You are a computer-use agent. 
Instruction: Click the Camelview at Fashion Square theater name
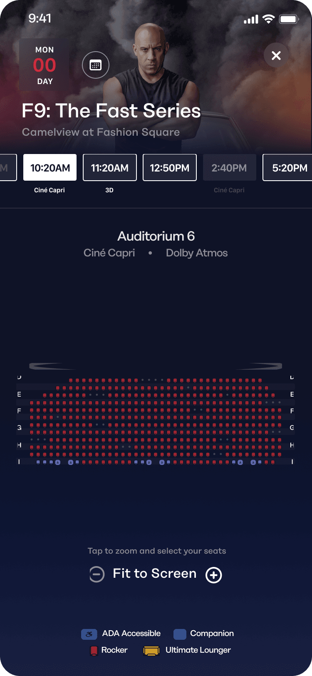[x=101, y=132]
